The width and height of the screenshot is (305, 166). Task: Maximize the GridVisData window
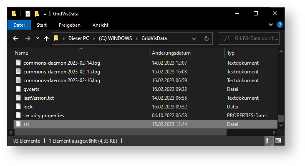[x=256, y=13]
